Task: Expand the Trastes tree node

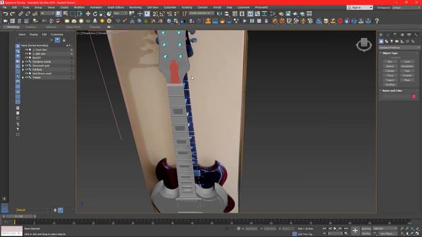Action: 23,78
